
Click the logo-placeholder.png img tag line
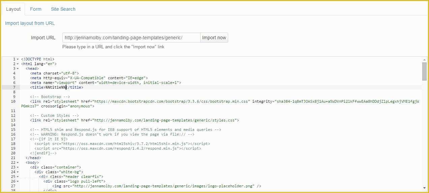click(157, 186)
